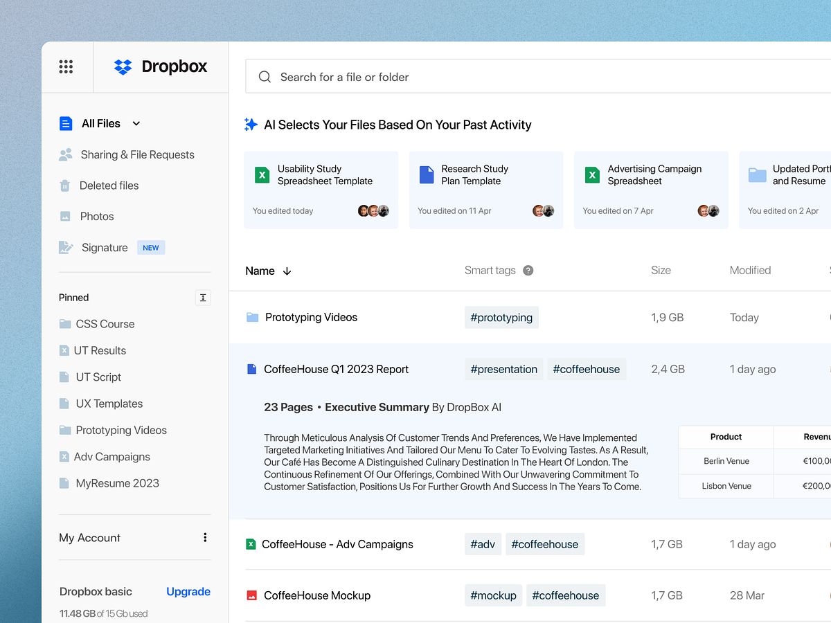Toggle the #prototyping smart tag
The image size is (831, 623).
[501, 317]
